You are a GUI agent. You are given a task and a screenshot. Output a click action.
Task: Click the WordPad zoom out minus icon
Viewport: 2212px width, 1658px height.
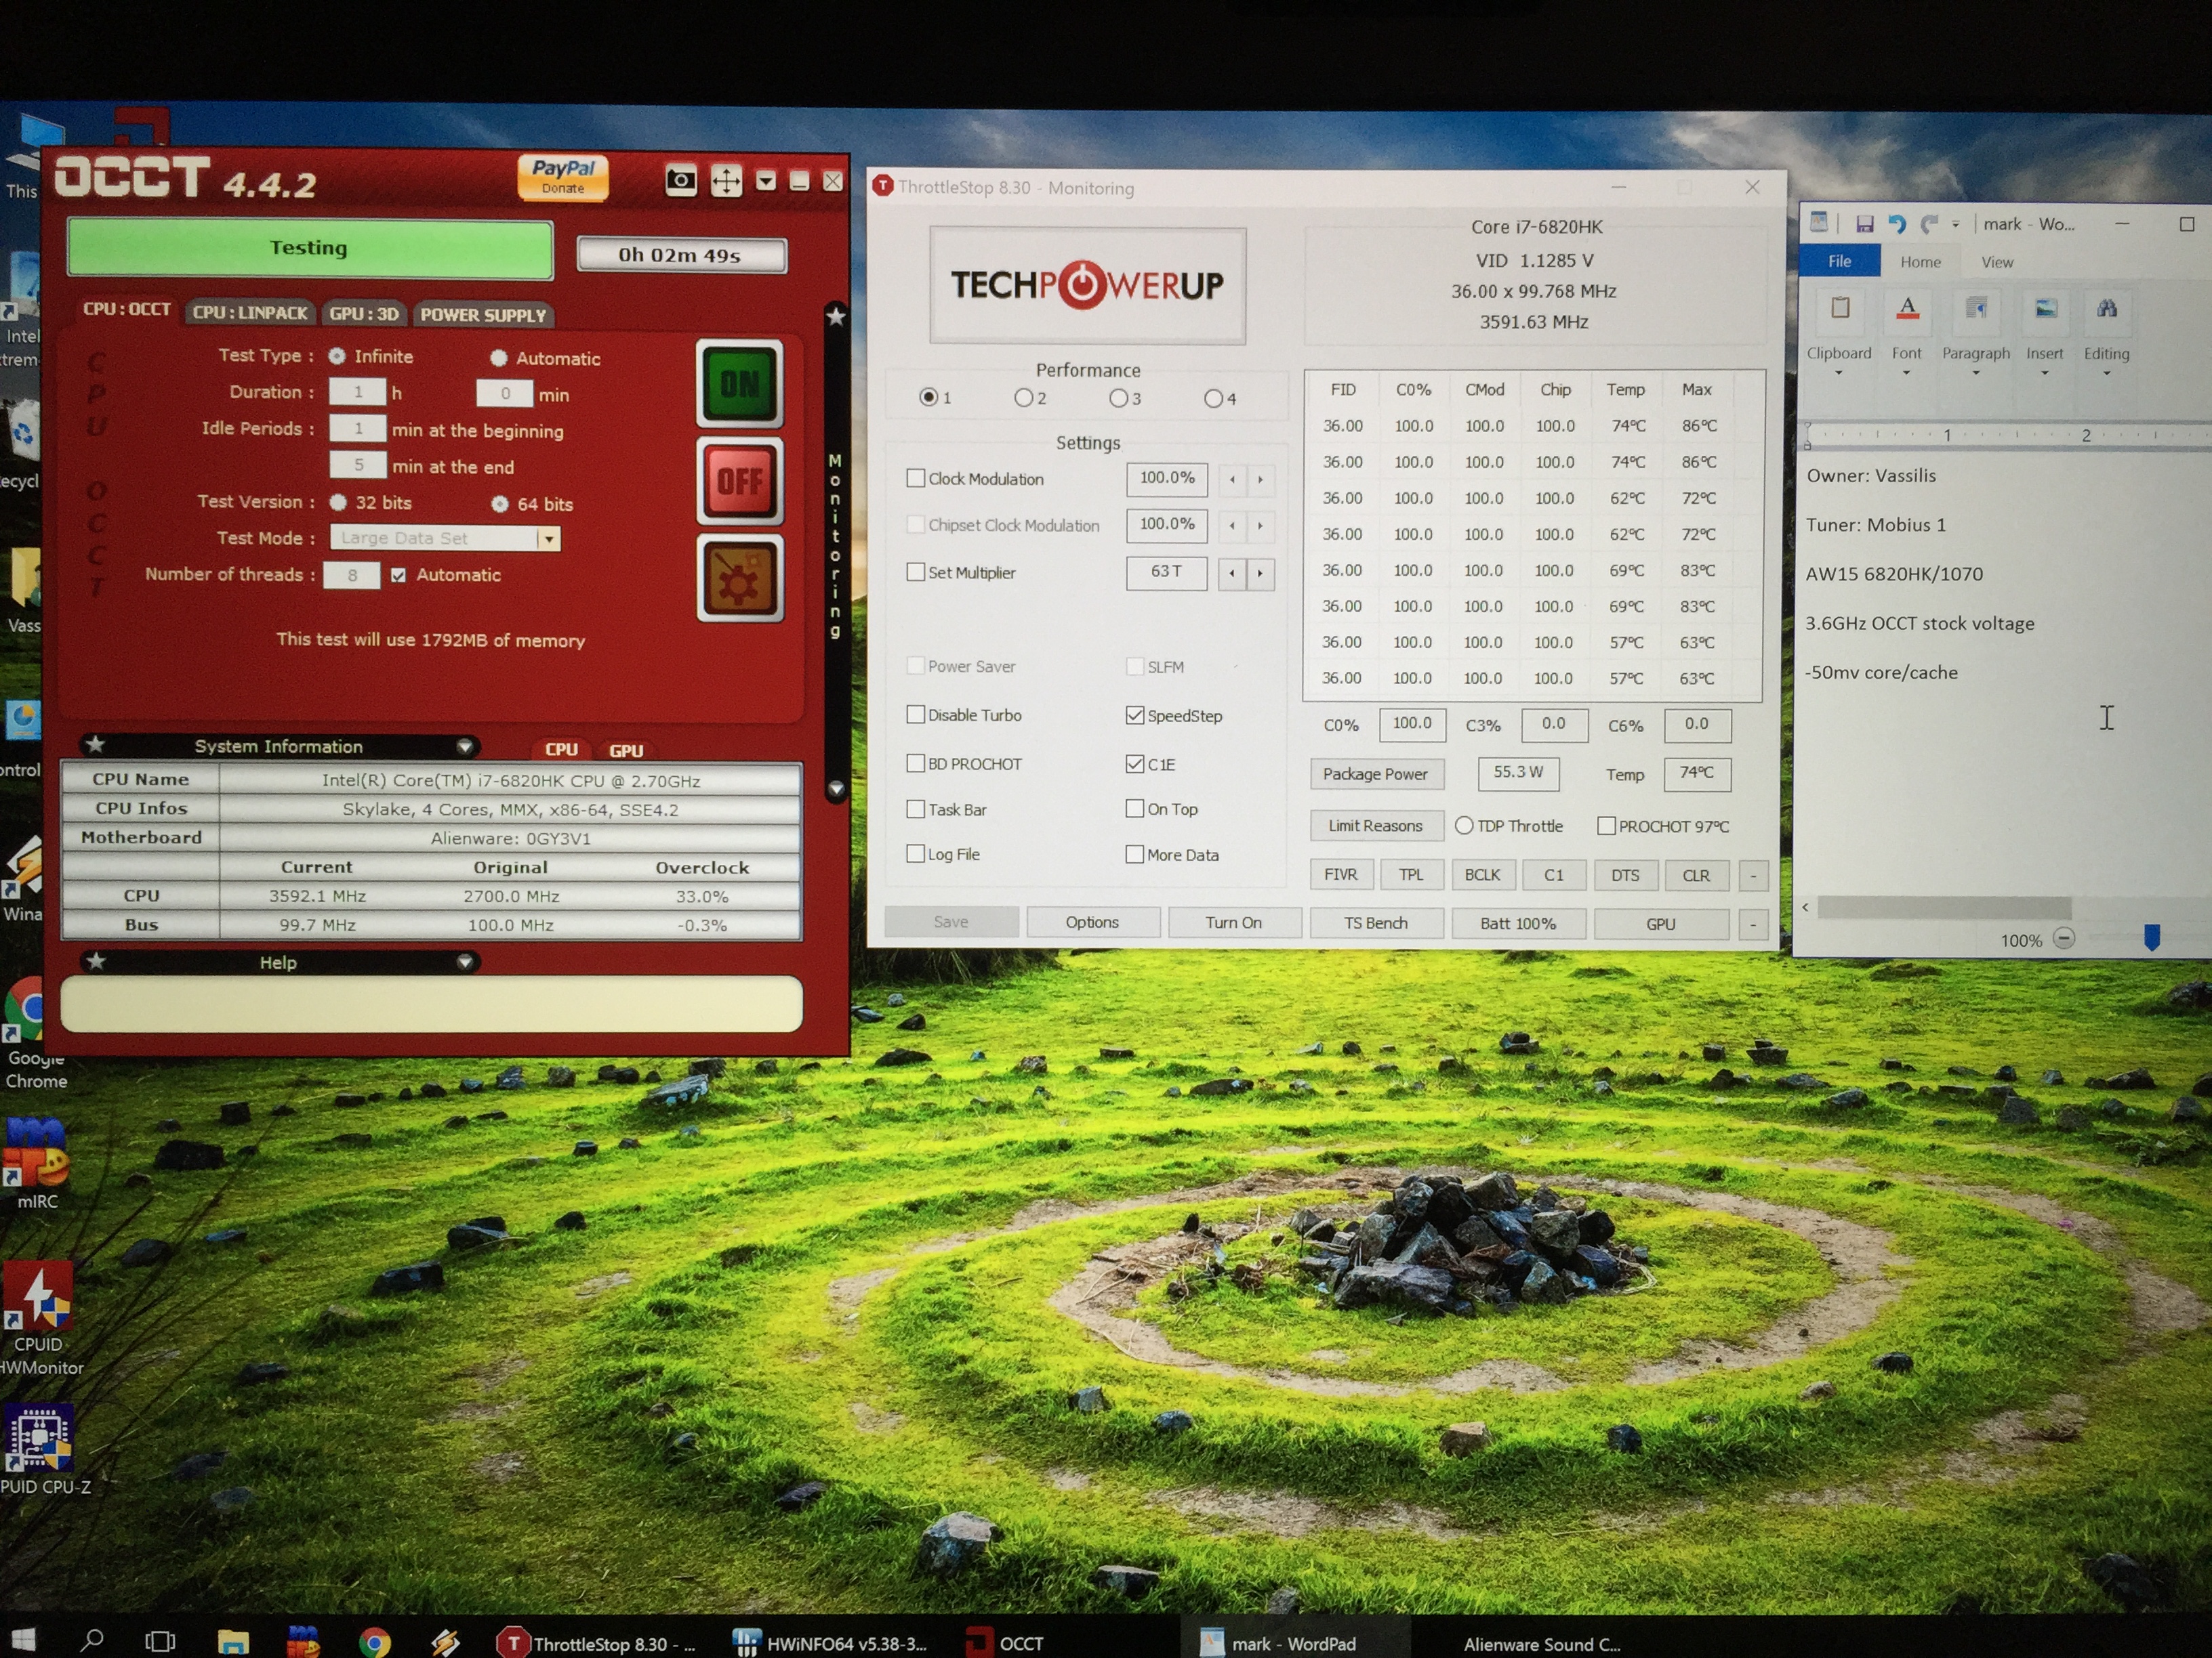[x=2064, y=939]
